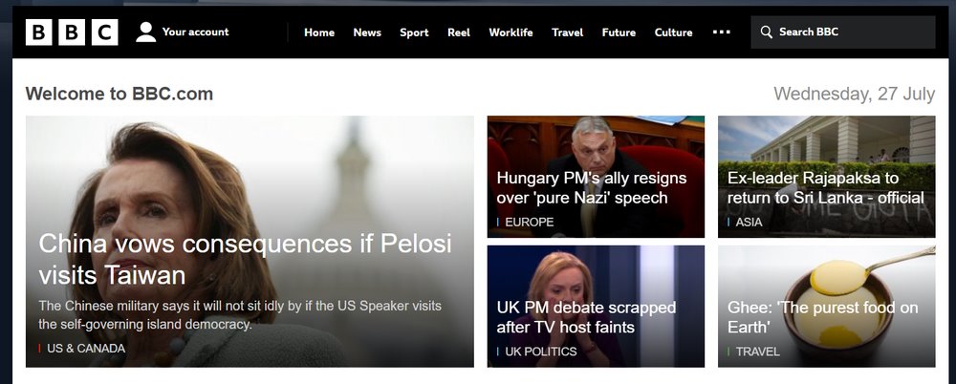Open the Worklife section

tap(511, 32)
